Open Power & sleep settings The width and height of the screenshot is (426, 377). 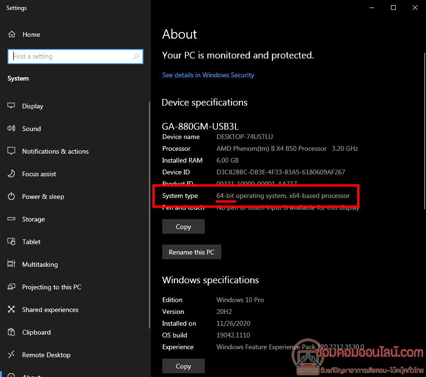pos(43,197)
